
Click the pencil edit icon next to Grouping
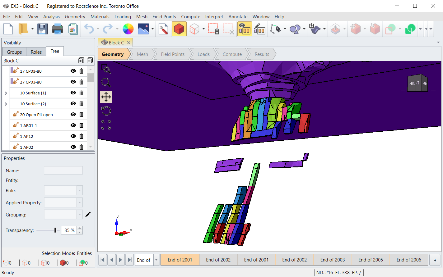(88, 214)
